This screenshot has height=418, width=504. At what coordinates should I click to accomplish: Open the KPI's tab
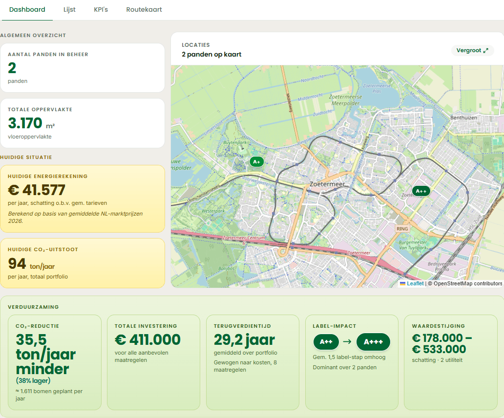(x=101, y=10)
